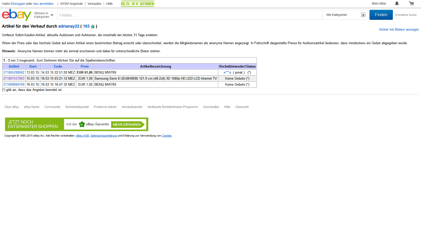Sort by the Preis column header
The height and width of the screenshot is (227, 421).
pos(85,67)
